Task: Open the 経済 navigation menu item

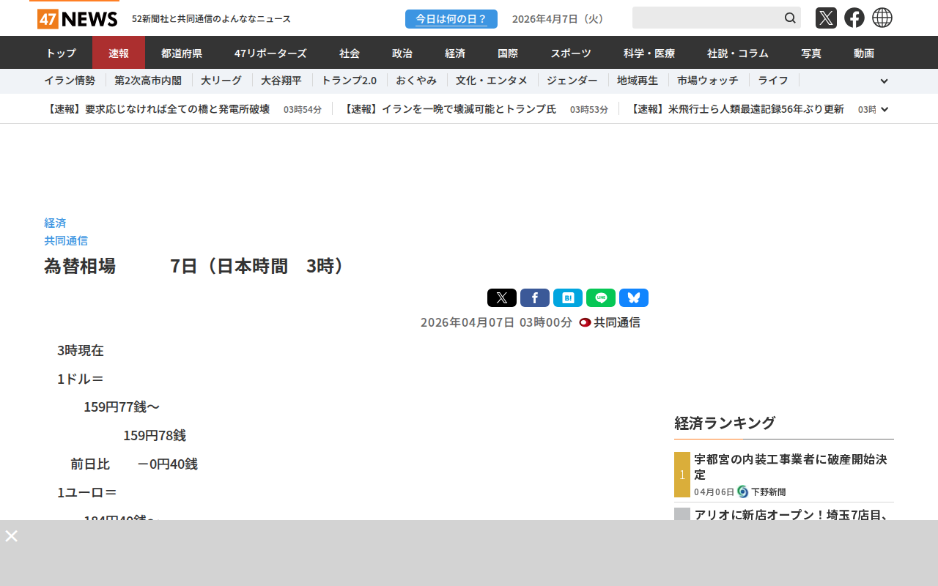Action: point(455,53)
